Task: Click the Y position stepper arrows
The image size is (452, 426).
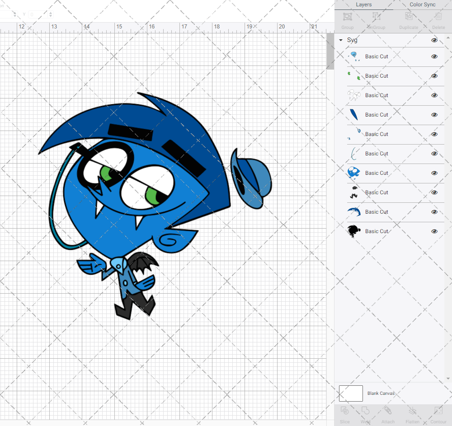Action: (x=51, y=14)
